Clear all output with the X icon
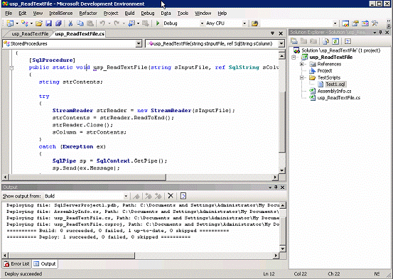 [x=171, y=196]
